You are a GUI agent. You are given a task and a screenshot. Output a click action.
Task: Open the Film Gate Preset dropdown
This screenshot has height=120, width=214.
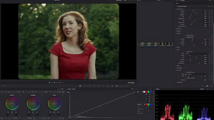pyautogui.click(x=196, y=74)
